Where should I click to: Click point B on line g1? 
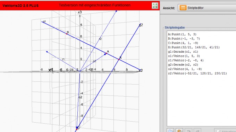[67, 34]
